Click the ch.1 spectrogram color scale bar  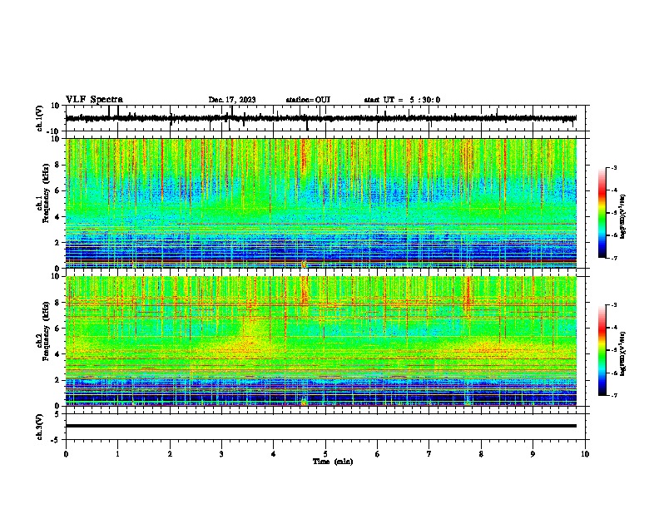click(602, 213)
